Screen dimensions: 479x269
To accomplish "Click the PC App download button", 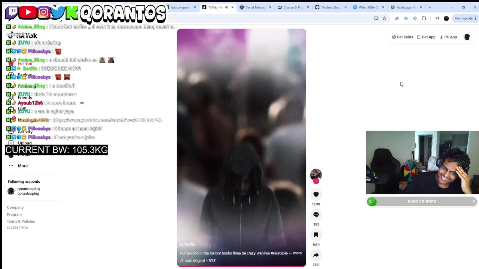I will point(448,37).
